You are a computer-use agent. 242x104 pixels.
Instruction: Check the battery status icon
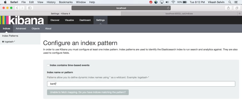tap(185, 2)
